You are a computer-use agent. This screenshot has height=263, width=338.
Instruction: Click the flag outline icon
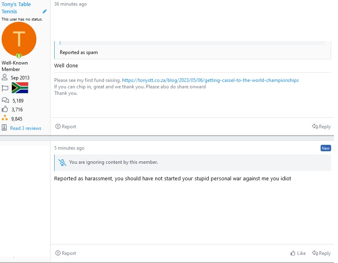(5, 88)
